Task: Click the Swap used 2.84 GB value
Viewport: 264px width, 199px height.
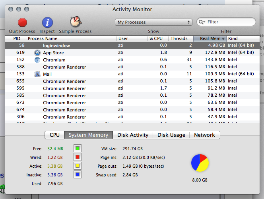Action: 130,175
